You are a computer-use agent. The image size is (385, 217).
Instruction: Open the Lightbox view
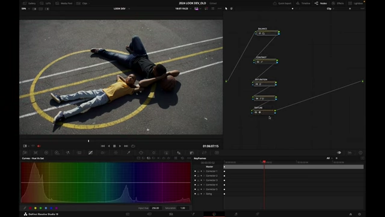pyautogui.click(x=356, y=3)
